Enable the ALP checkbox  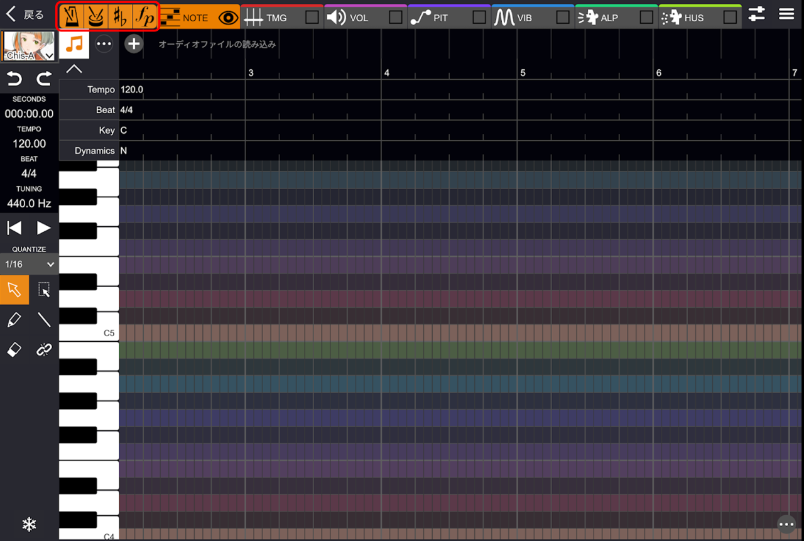coord(646,18)
